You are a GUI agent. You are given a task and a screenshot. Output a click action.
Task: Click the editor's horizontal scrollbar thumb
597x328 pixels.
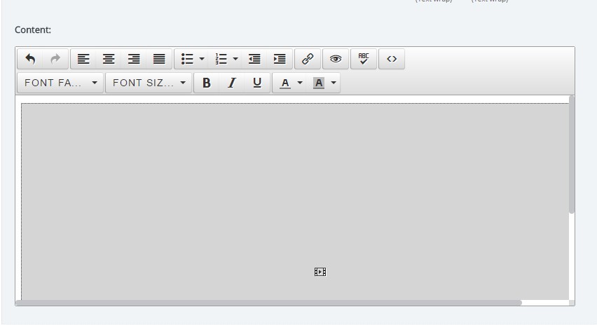pyautogui.click(x=269, y=303)
